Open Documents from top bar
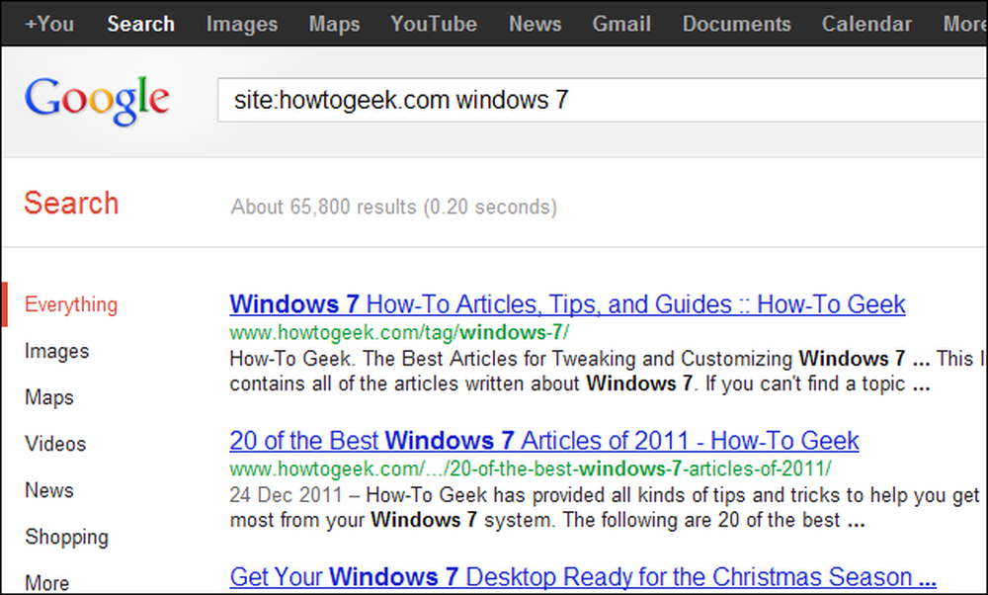 point(737,24)
